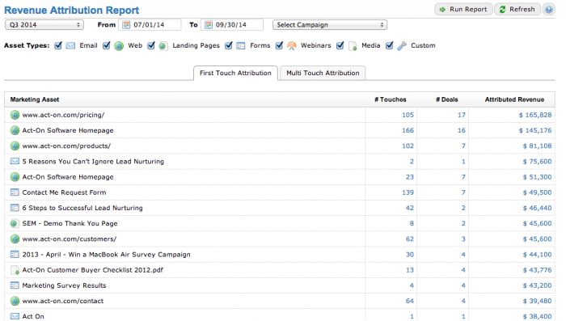Select the SEM - Demo Thank You Page text

70,223
